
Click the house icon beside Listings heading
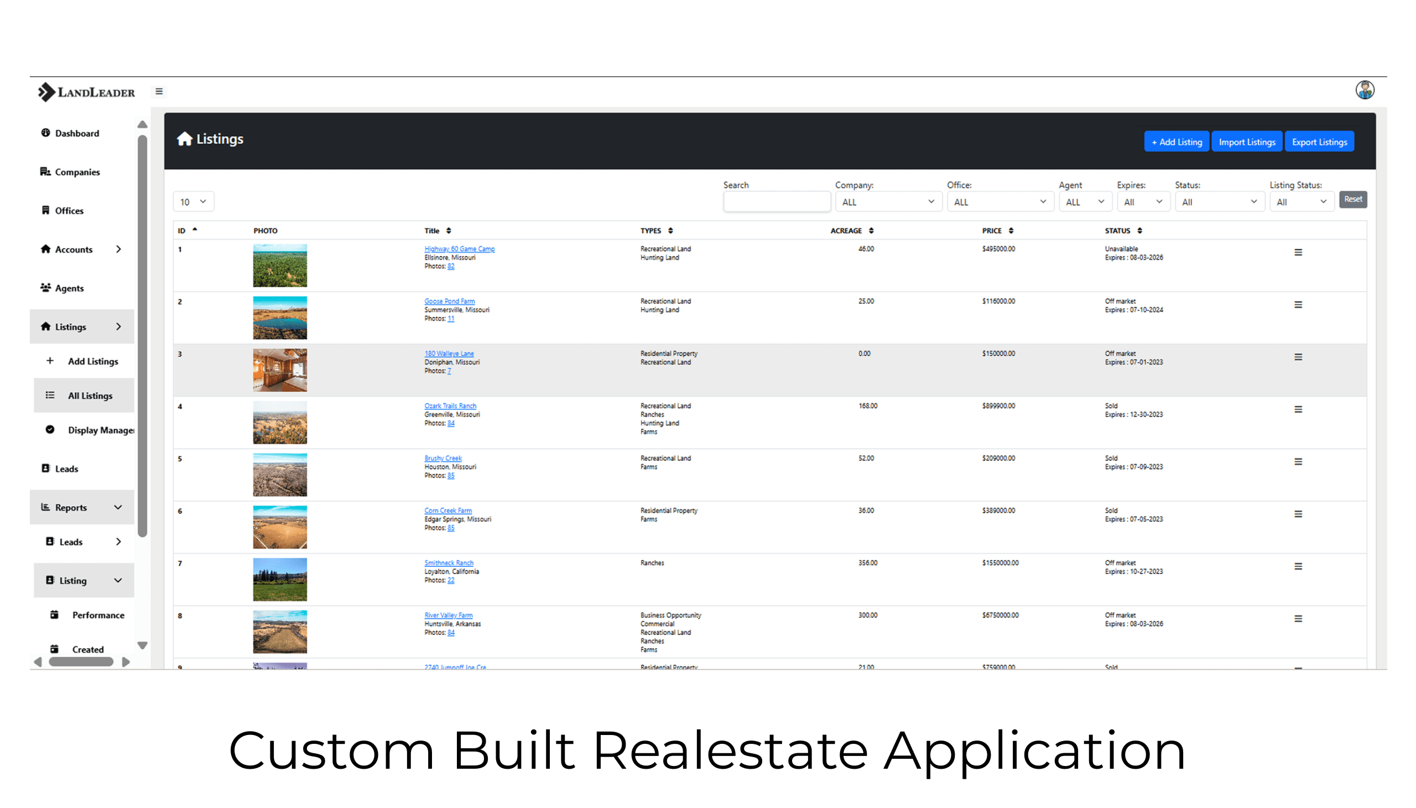coord(184,139)
